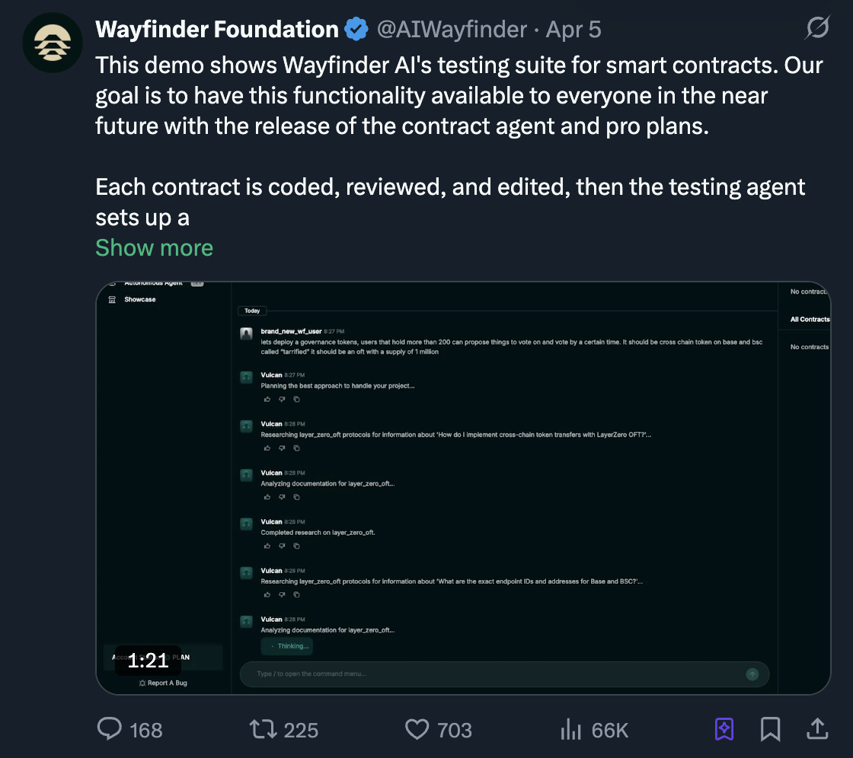The width and height of the screenshot is (853, 758).
Task: Click the Wayfinder Foundation profile avatar
Action: 53,41
